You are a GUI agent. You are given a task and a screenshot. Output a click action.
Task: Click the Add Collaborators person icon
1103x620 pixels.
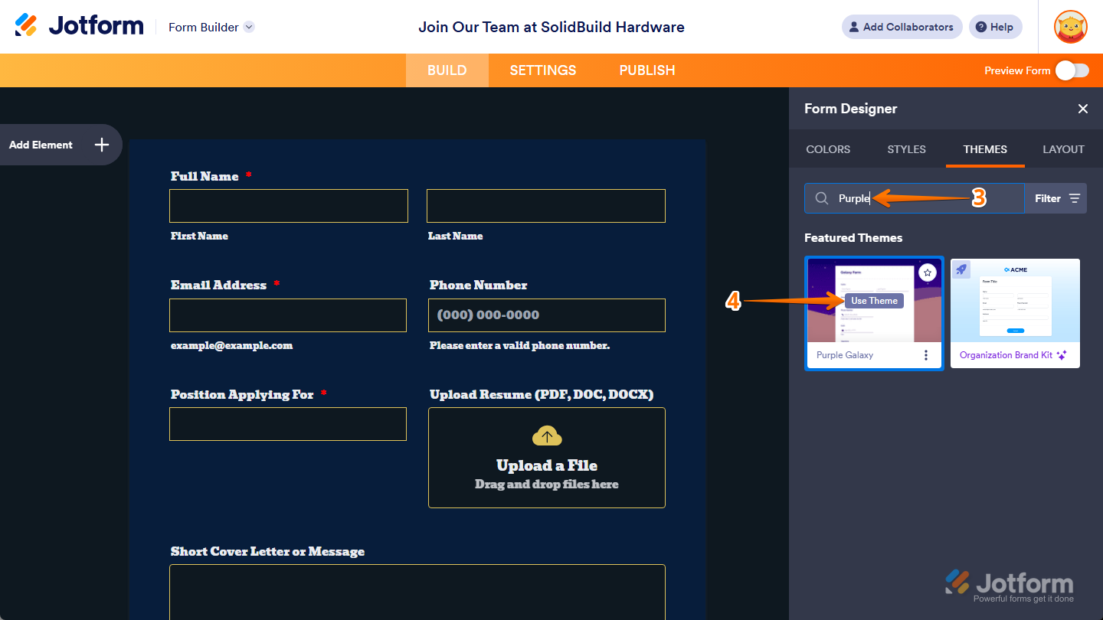[854, 27]
